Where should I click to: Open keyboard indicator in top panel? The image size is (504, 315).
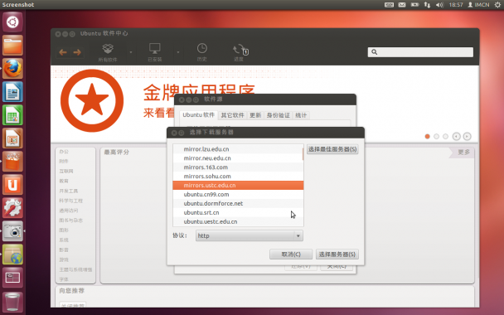389,5
